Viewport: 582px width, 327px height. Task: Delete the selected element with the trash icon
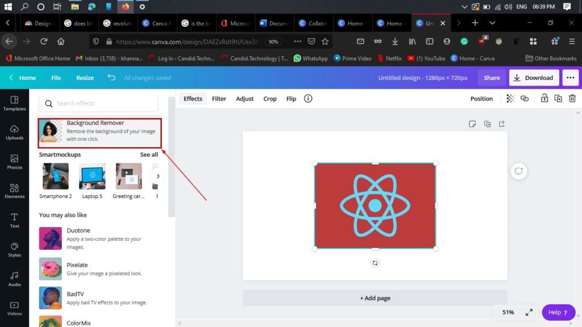(x=572, y=99)
